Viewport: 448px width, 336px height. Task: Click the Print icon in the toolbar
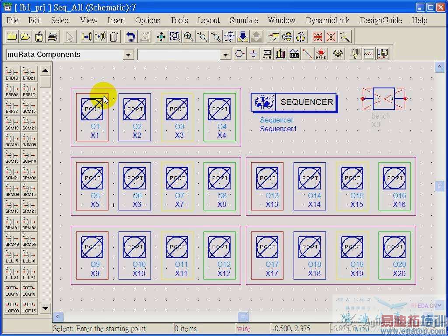pos(53,37)
